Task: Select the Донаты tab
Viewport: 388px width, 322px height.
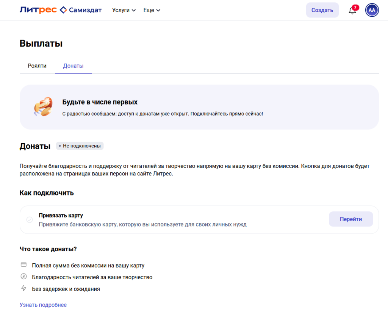Action: pyautogui.click(x=73, y=66)
